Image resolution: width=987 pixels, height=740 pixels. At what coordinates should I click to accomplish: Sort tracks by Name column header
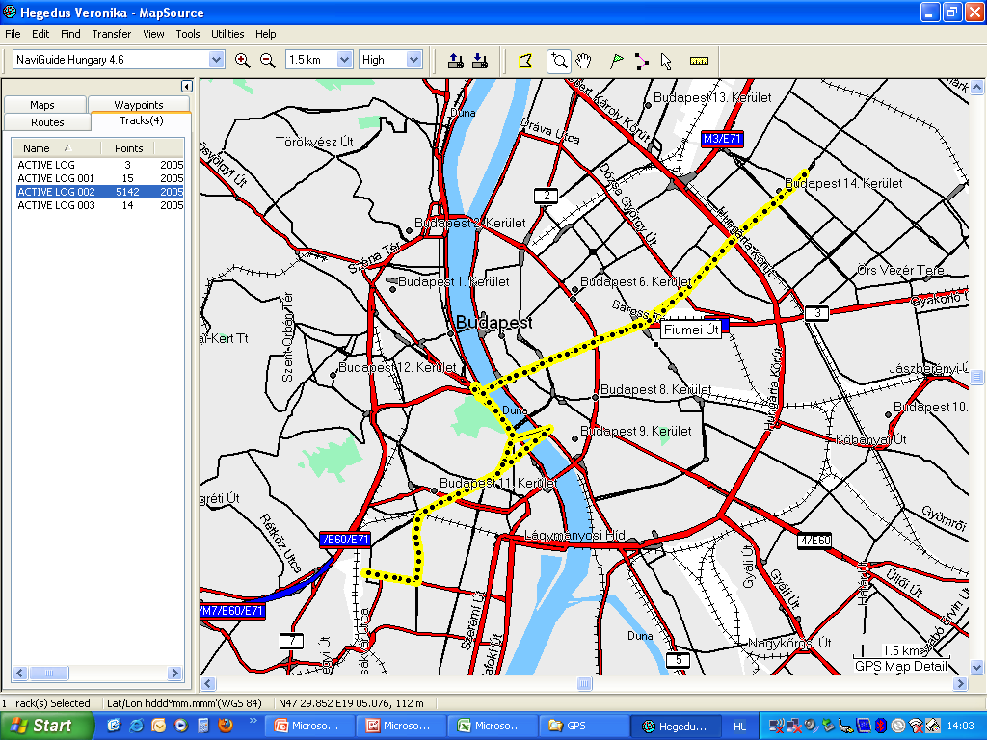pyautogui.click(x=56, y=148)
